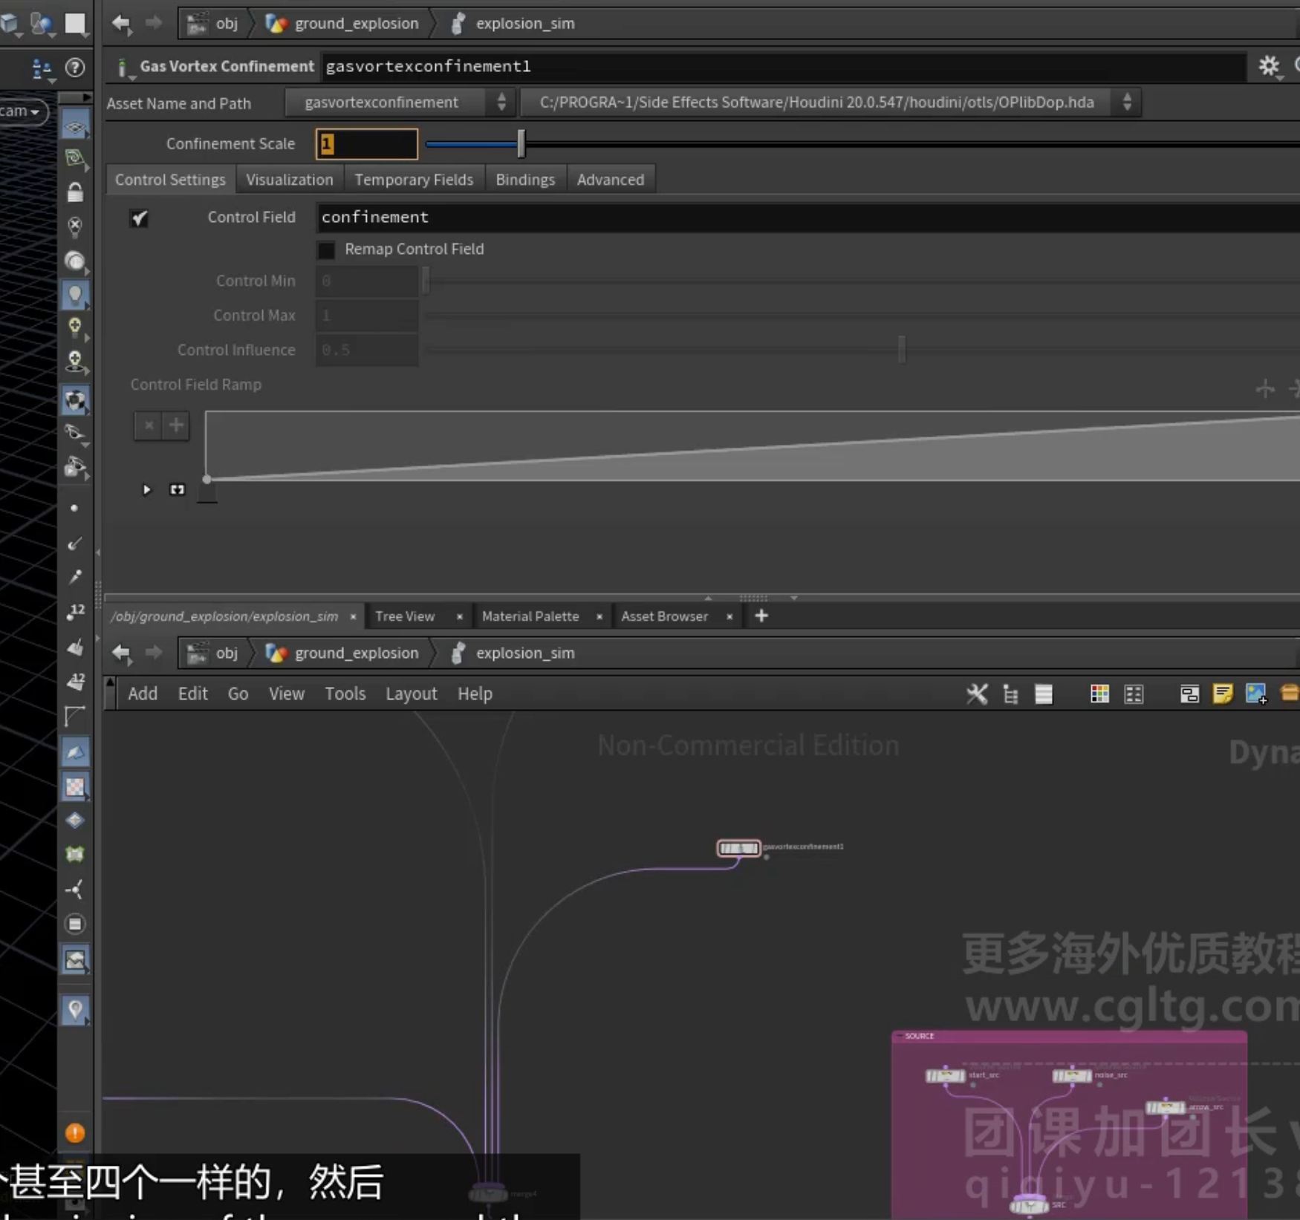Image resolution: width=1300 pixels, height=1220 pixels.
Task: Add a new pane tab with plus
Action: point(761,616)
